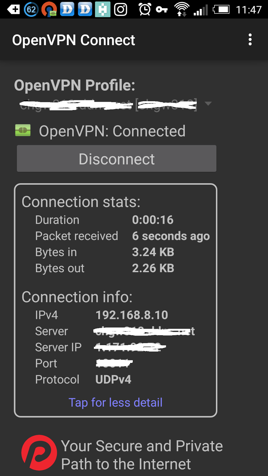Open the three-dot overflow menu
The image size is (268, 476).
click(250, 40)
